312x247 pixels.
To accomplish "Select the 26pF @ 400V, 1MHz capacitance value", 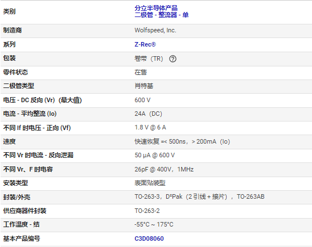I will (164, 169).
